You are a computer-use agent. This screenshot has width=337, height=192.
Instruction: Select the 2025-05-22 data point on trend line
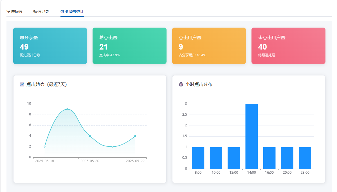click(135, 136)
